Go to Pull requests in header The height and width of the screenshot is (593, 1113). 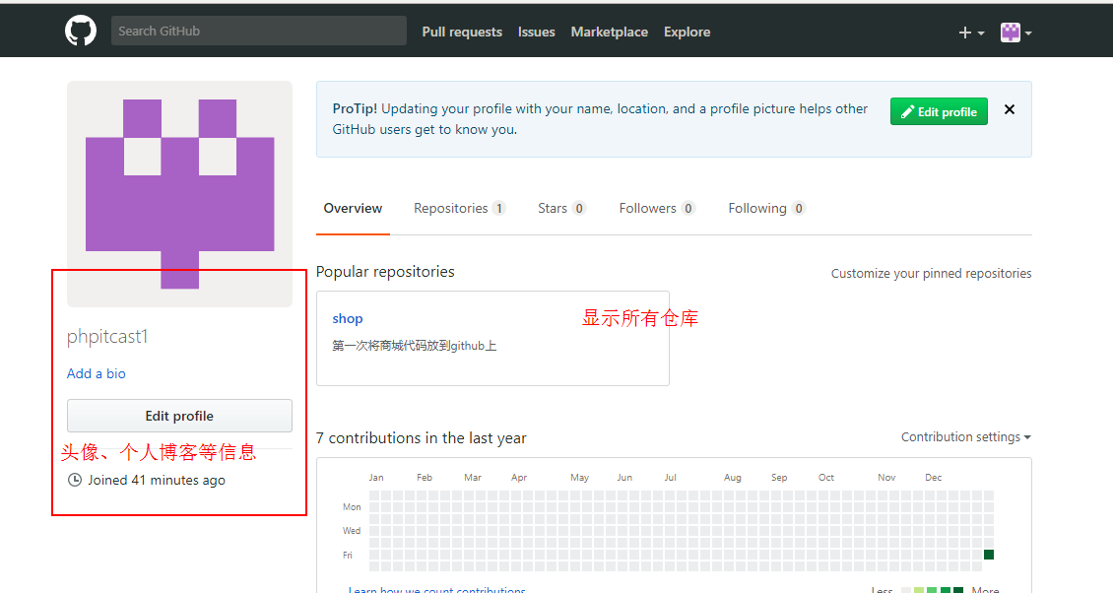click(462, 32)
